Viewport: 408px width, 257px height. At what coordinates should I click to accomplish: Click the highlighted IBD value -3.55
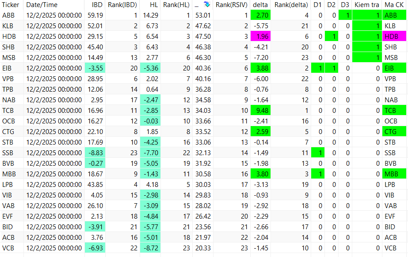[x=95, y=68]
